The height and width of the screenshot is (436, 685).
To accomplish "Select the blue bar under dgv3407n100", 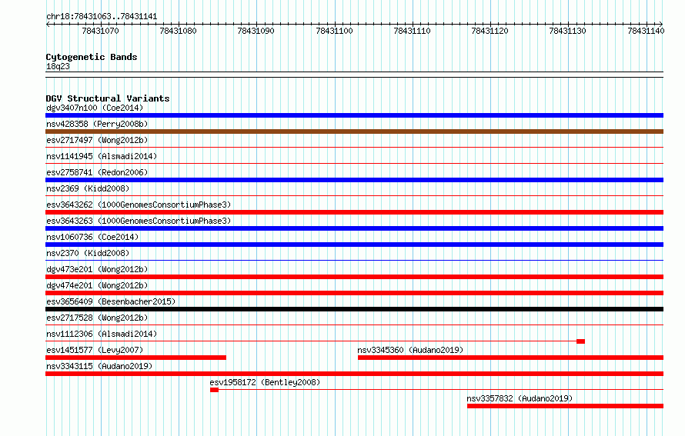I will (354, 115).
